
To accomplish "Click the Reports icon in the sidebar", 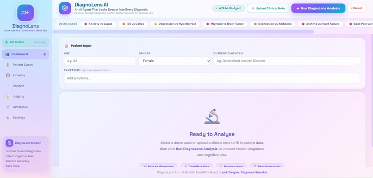I will tap(8, 86).
